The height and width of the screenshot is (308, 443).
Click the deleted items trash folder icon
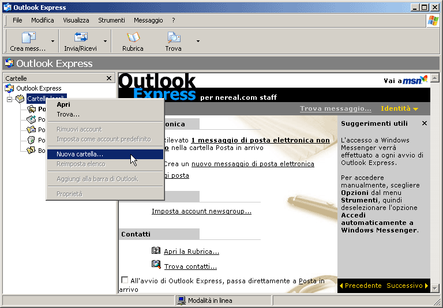pos(31,140)
